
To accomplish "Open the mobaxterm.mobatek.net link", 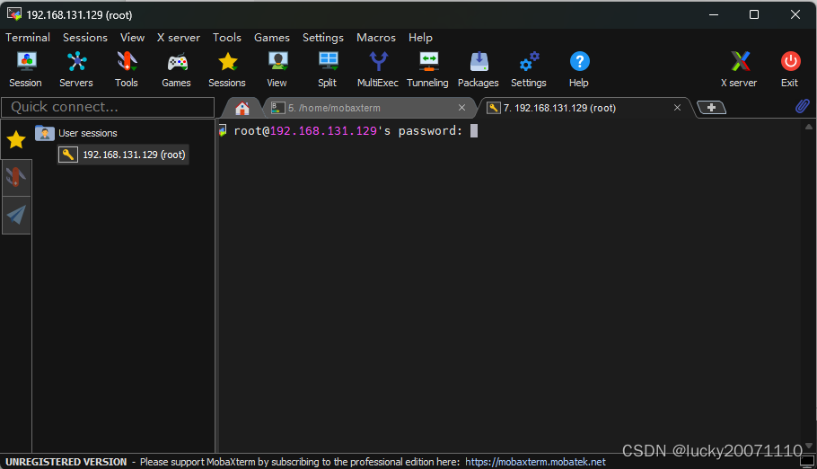I will tap(535, 462).
